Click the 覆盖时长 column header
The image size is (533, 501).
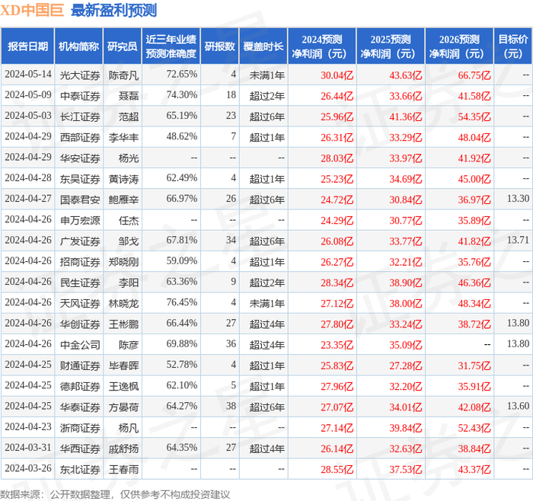point(263,46)
